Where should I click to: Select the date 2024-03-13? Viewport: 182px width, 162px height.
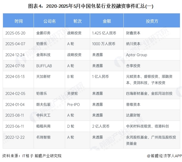(x=15, y=77)
